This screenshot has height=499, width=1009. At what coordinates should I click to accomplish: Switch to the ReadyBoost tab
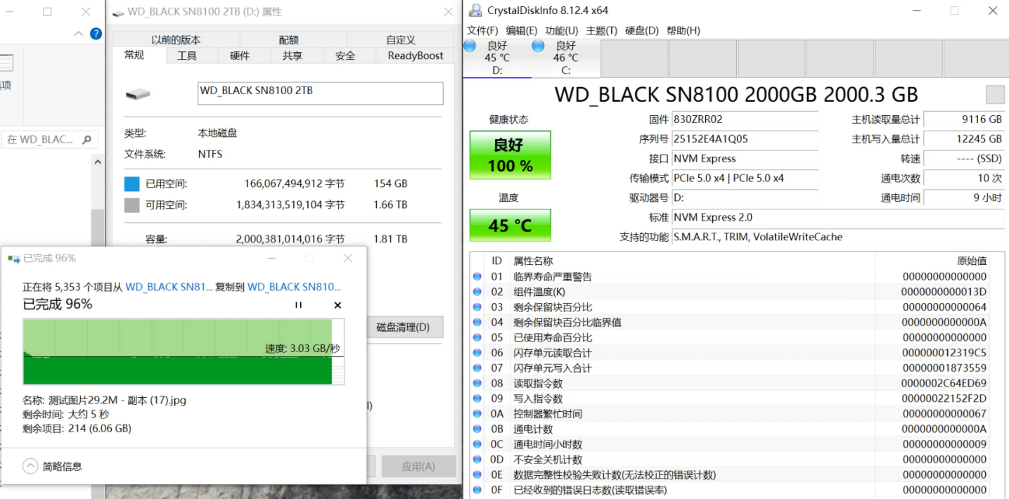click(x=416, y=56)
